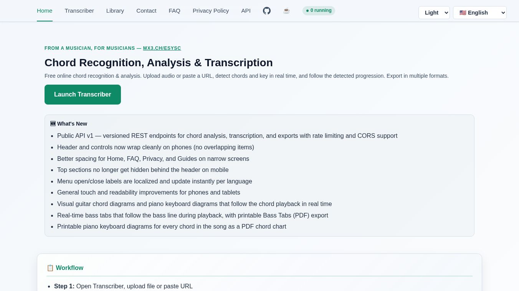View the Privacy Policy page
This screenshot has height=291, width=519.
pos(211,11)
